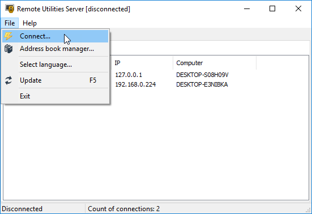Choose Connect... from the File menu
Screen dimensions: 312x214
pos(55,36)
